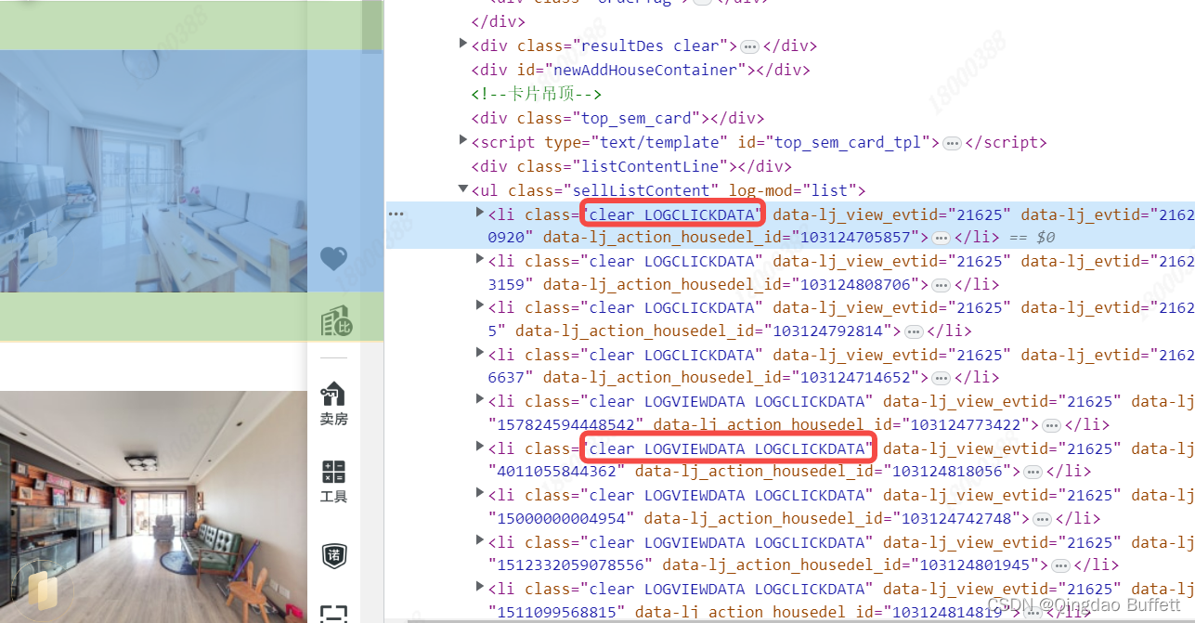
Task: Click value "15000000004954" in the li row
Action: point(562,518)
